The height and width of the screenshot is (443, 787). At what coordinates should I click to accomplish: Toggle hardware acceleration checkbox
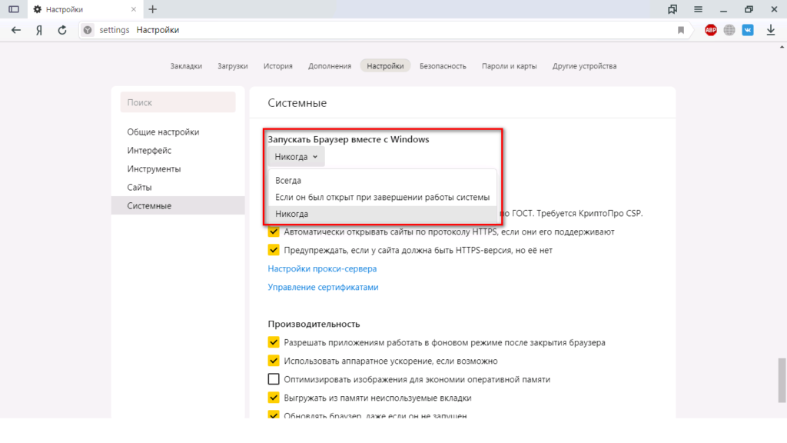pyautogui.click(x=274, y=361)
